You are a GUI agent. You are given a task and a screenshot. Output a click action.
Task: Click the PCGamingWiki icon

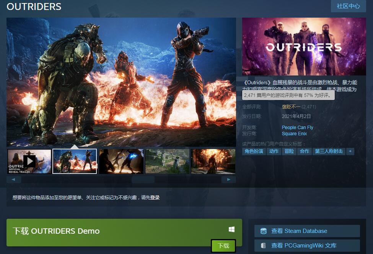pyautogui.click(x=263, y=246)
